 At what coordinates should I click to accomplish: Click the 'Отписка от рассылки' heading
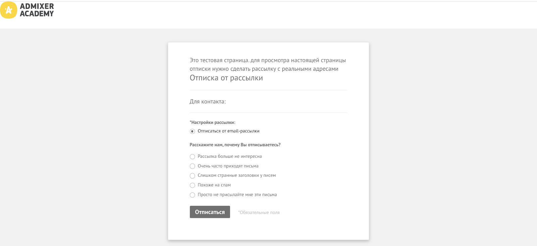pyautogui.click(x=226, y=78)
